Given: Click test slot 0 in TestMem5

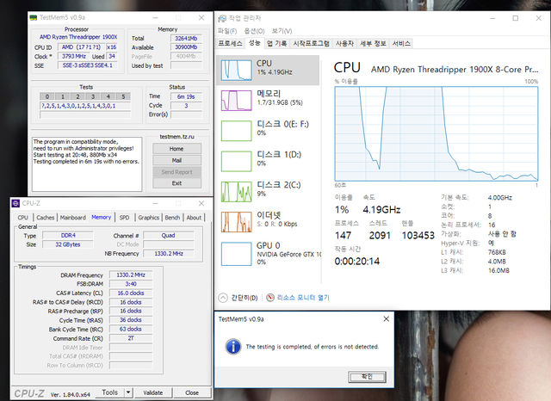Looking at the screenshot, I should pos(47,96).
